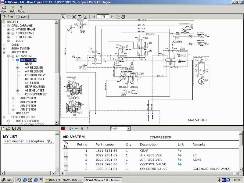Open the English language dropdown
The width and height of the screenshot is (244, 183).
coord(128,129)
